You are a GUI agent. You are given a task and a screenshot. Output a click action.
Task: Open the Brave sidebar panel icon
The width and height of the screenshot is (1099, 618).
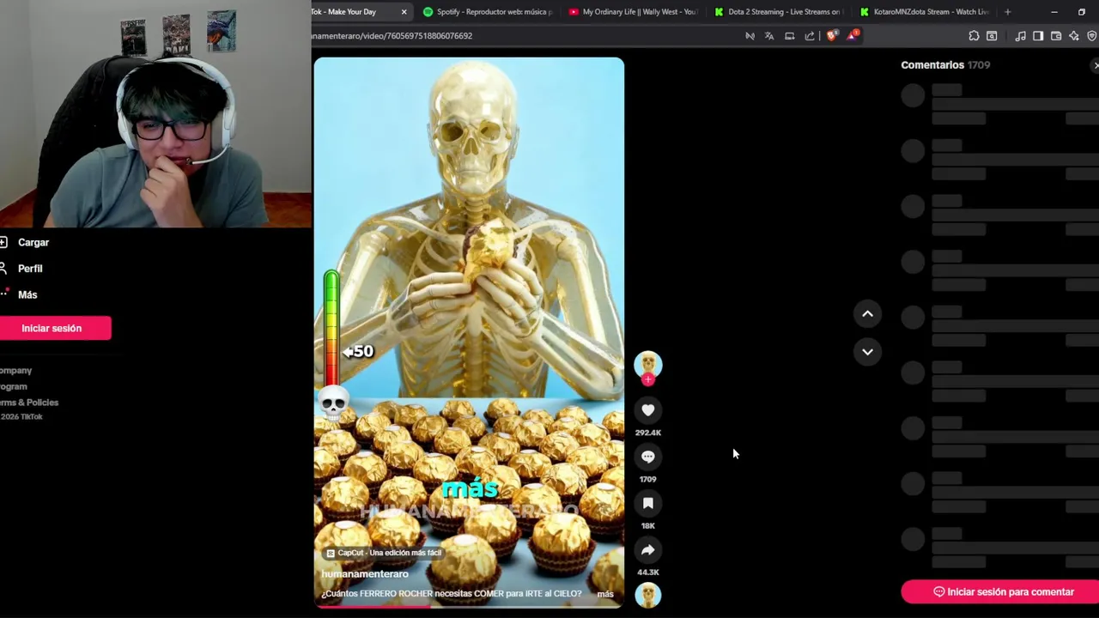[x=1038, y=36]
